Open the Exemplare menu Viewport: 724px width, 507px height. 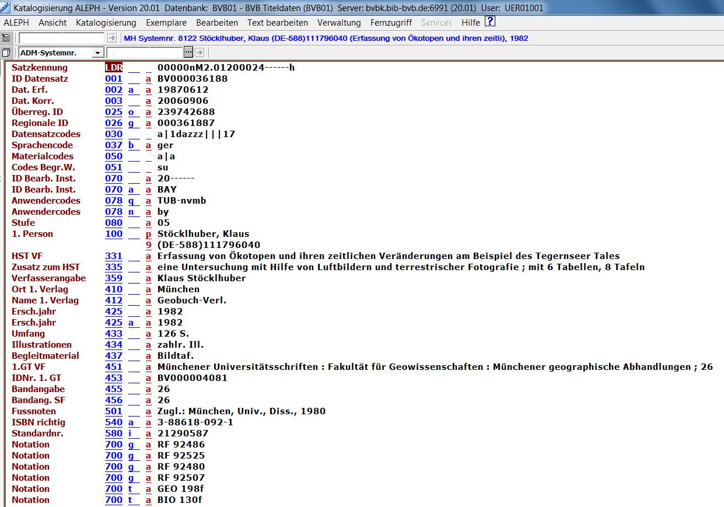point(166,23)
